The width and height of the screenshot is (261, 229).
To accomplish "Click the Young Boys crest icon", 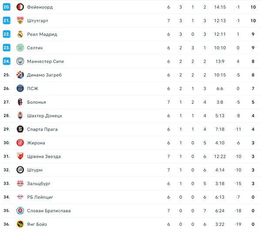I will [20, 224].
